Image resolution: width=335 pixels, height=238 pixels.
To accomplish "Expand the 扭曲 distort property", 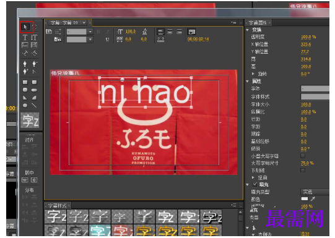I will (x=253, y=177).
